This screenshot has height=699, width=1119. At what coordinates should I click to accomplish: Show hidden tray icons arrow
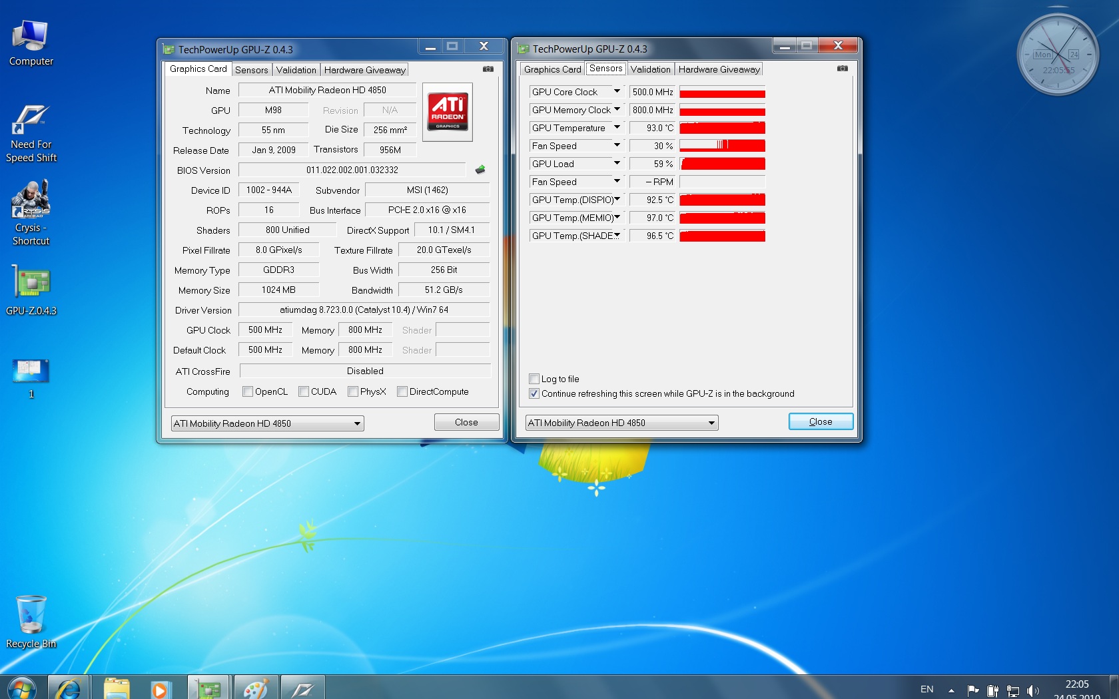tap(951, 690)
